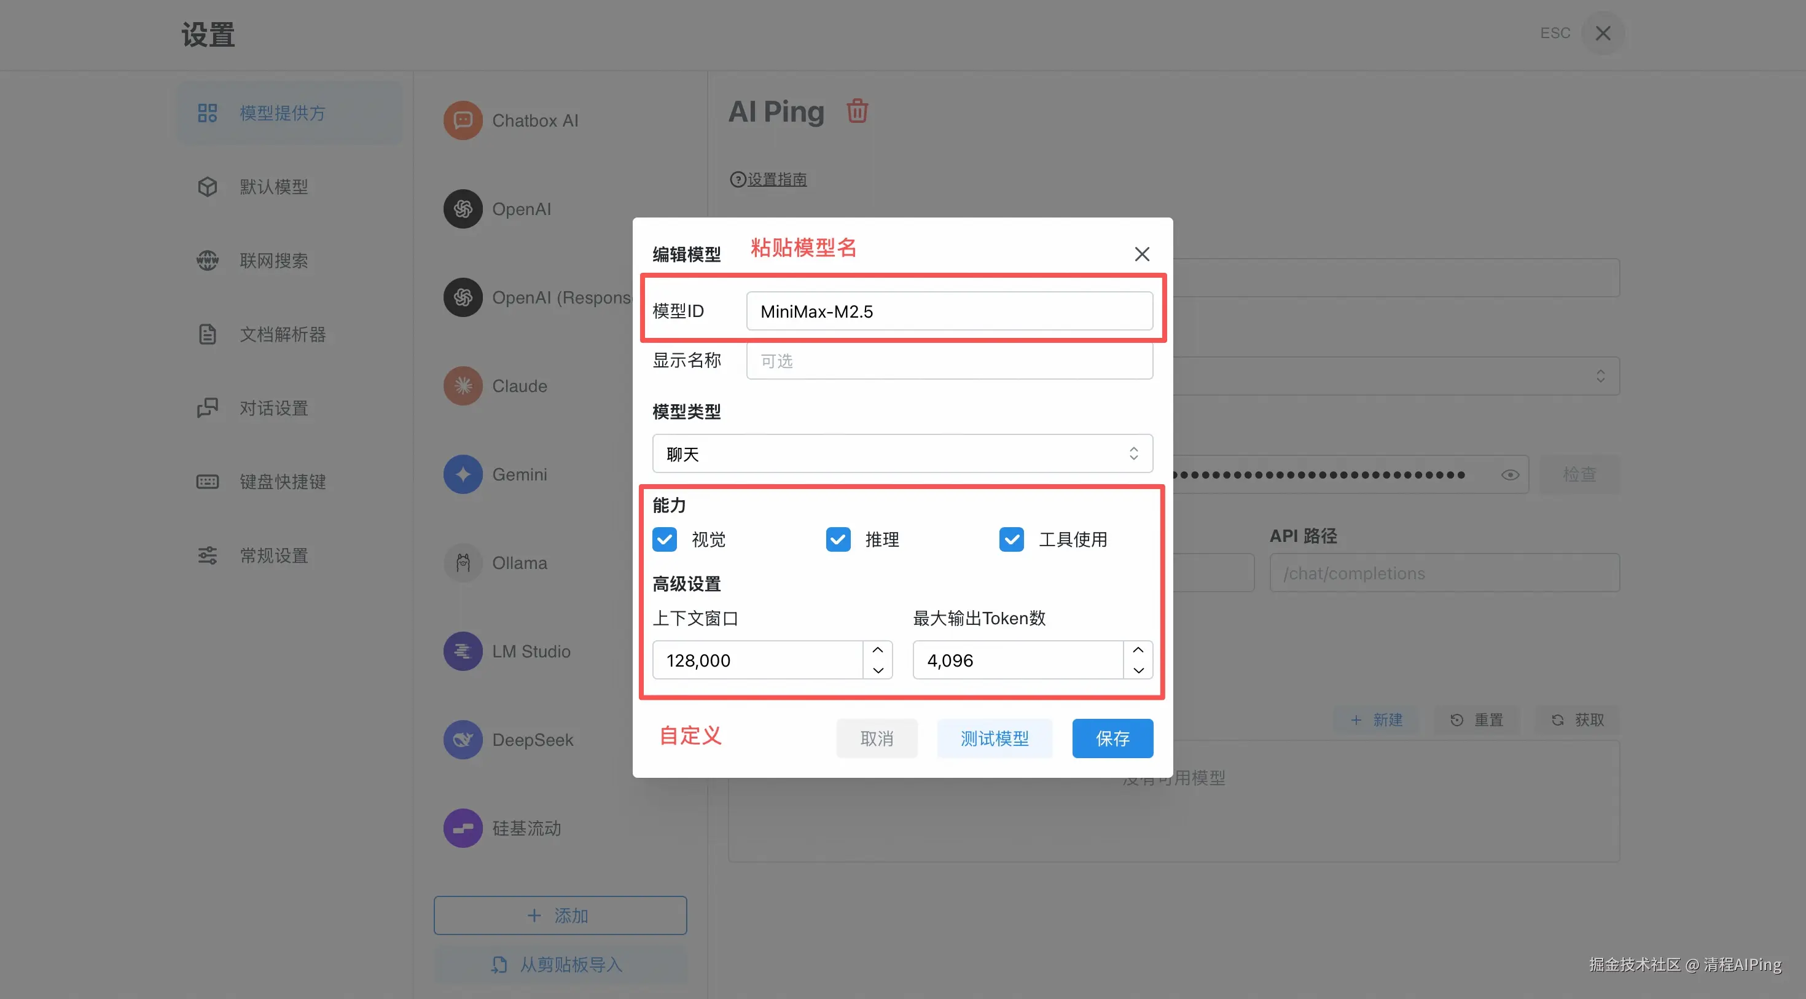Choose the Gemini provider icon

463,474
